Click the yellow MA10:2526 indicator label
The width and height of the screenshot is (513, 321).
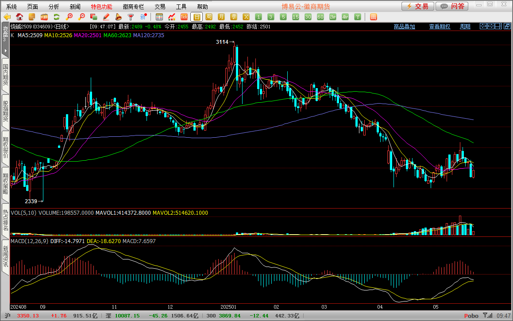click(58, 35)
